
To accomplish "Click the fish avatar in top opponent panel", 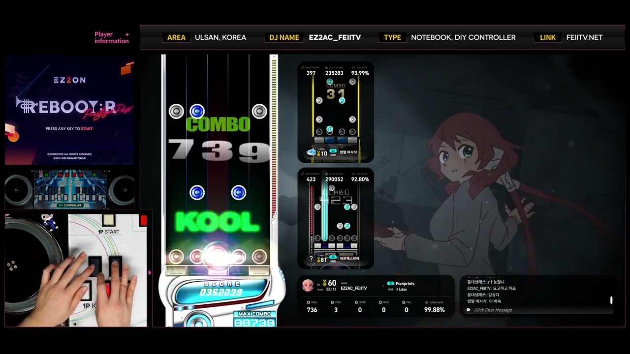I will click(311, 152).
